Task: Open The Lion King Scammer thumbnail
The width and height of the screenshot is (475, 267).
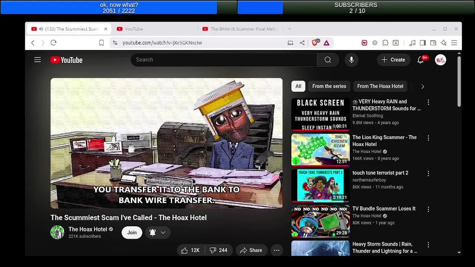Action: pos(320,150)
